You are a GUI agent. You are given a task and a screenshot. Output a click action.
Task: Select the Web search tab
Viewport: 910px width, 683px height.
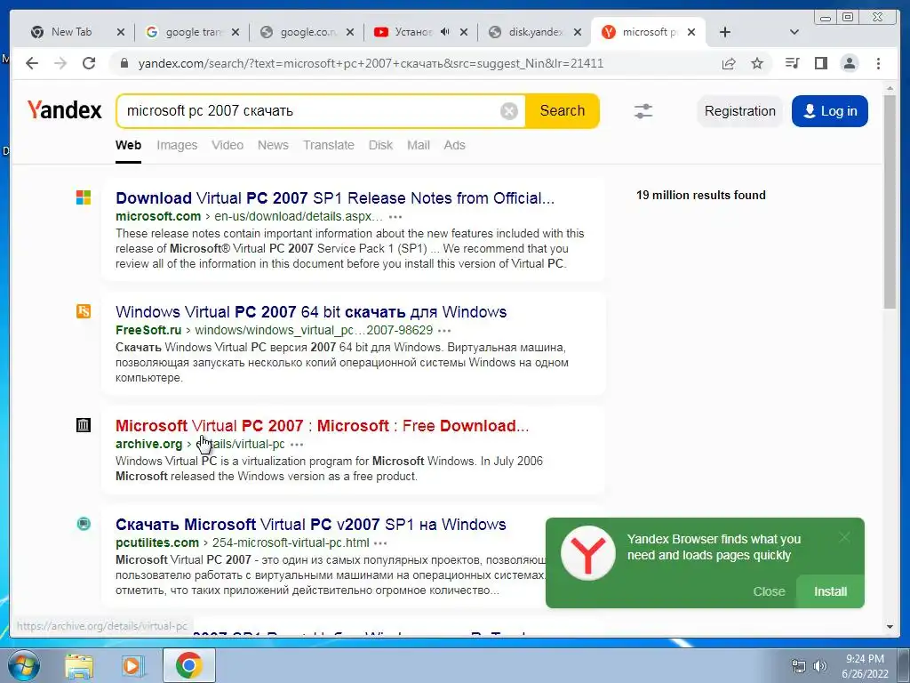[x=128, y=145]
